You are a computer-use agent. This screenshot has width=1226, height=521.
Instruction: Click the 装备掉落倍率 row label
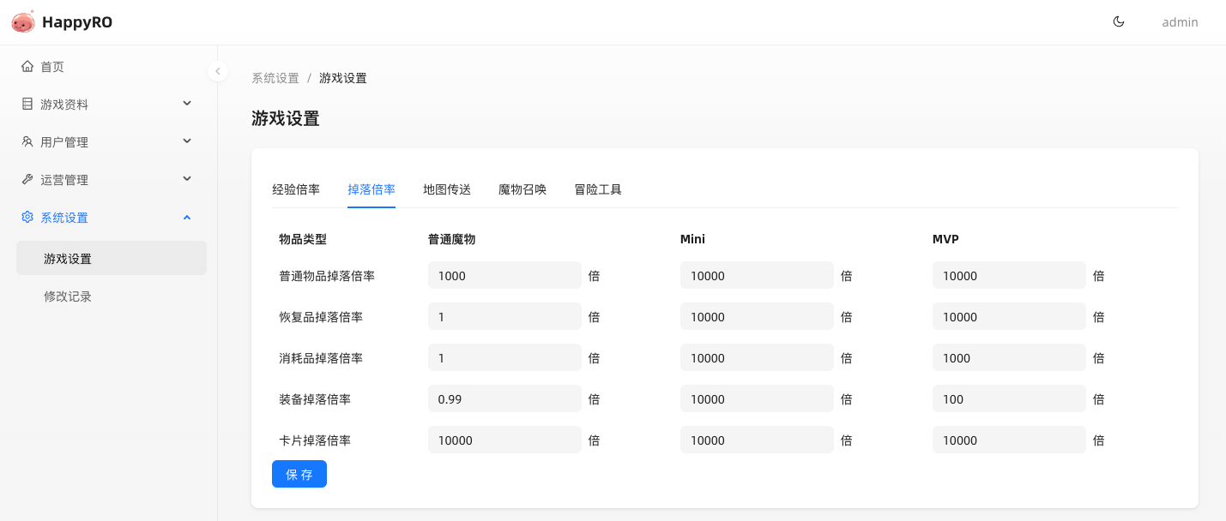(x=315, y=399)
